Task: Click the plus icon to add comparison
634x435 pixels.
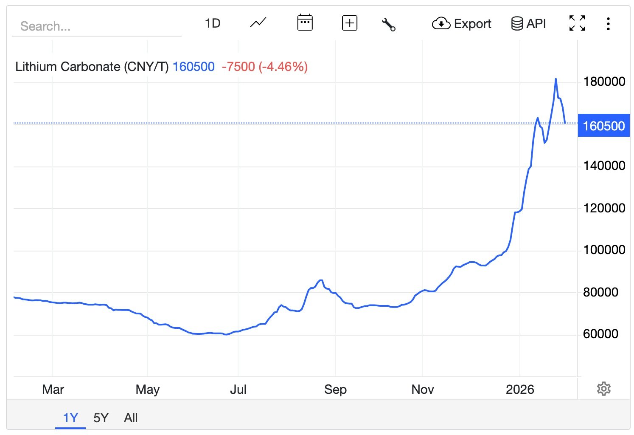Action: pyautogui.click(x=349, y=23)
